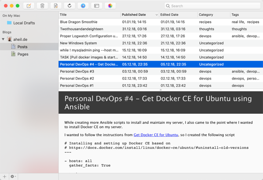The height and width of the screenshot is (180, 263).
Task: Toggle the layout panel icon in toolbar
Action: coord(97,6)
